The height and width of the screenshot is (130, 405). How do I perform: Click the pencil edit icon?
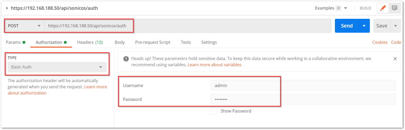coord(383,8)
